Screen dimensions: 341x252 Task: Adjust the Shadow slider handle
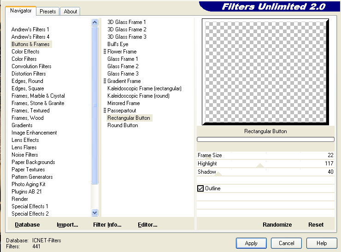(218, 174)
